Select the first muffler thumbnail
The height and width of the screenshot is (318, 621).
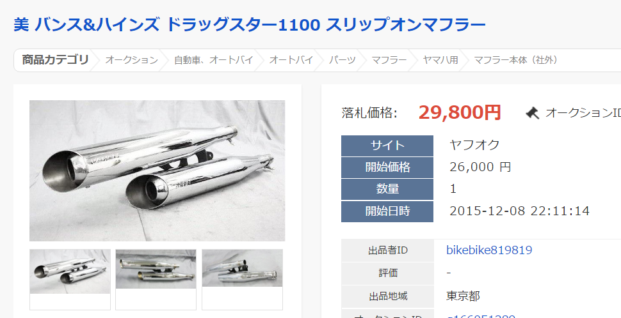tap(70, 271)
